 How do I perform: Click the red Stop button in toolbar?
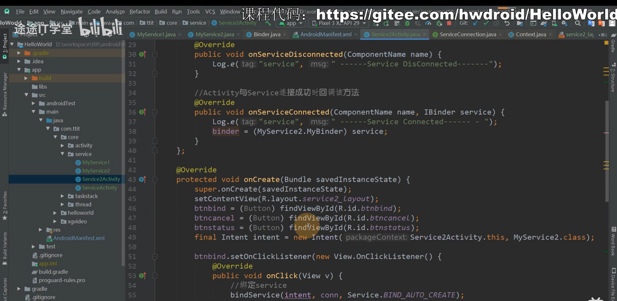coord(449,23)
